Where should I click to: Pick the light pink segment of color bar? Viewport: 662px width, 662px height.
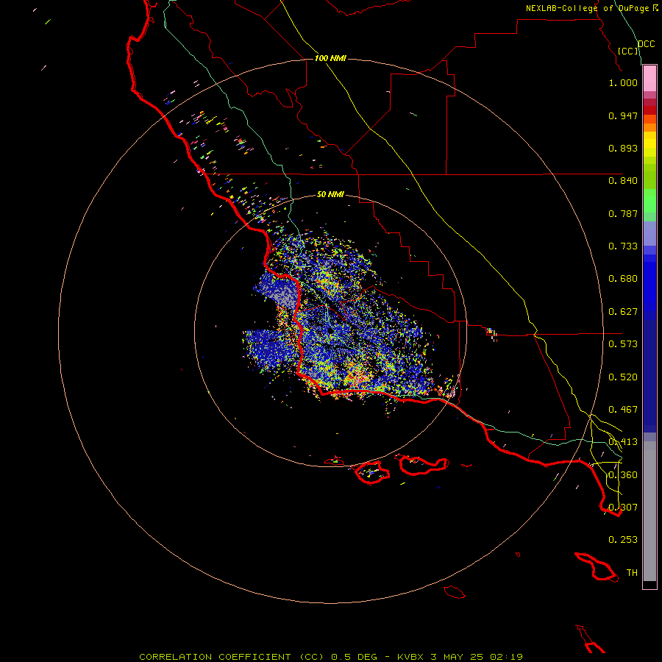pyautogui.click(x=649, y=79)
